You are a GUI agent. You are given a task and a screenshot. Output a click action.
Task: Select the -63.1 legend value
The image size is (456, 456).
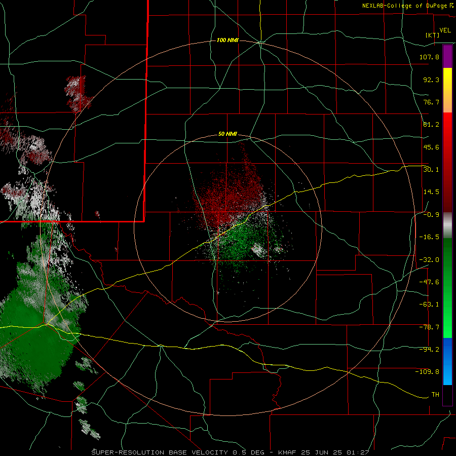click(429, 305)
